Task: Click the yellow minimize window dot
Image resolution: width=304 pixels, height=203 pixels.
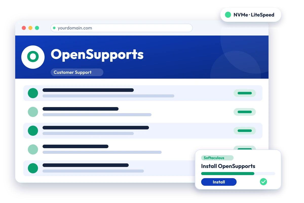Action: point(30,28)
